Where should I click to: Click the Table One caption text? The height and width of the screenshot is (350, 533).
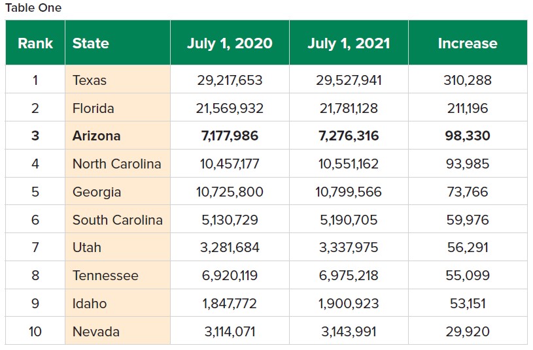[33, 8]
